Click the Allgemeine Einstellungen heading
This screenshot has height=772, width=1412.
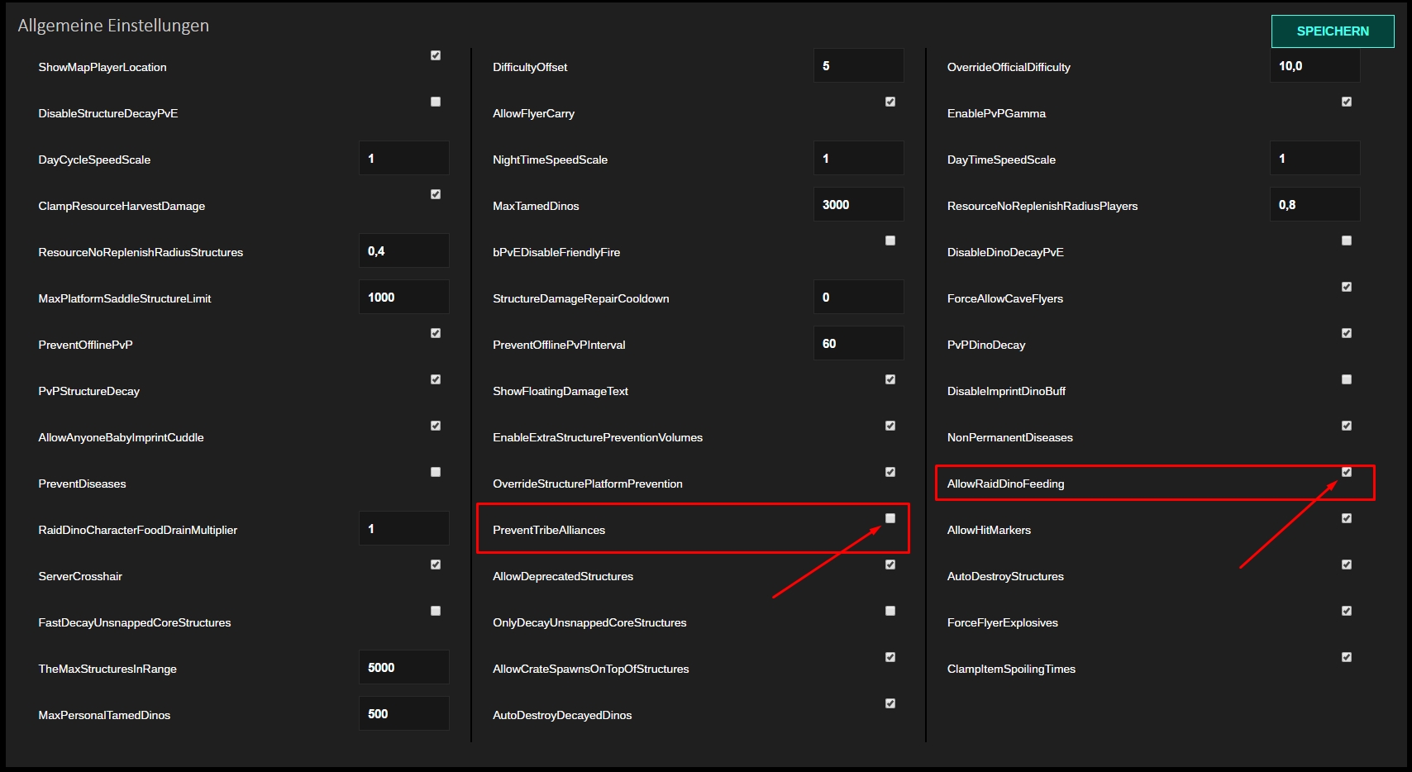click(113, 26)
